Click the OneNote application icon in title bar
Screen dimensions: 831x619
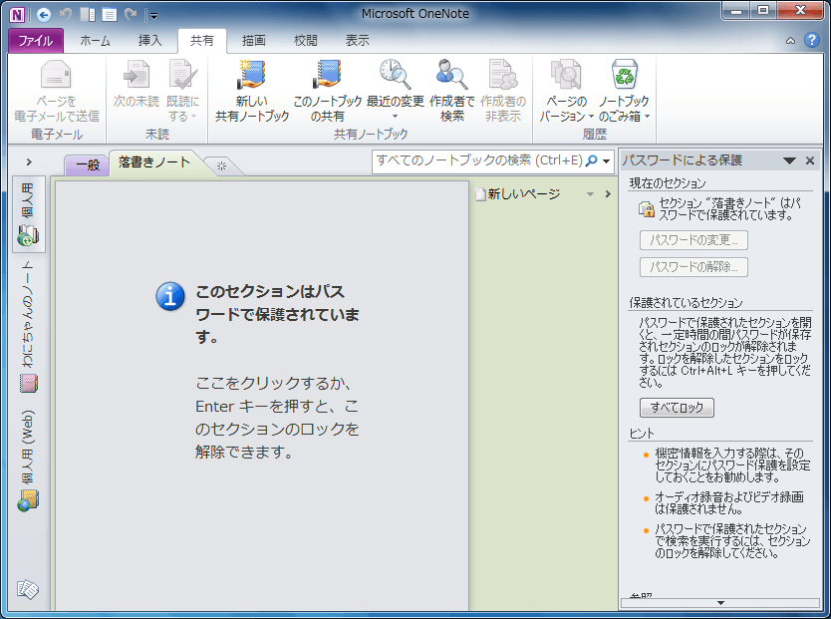(18, 14)
